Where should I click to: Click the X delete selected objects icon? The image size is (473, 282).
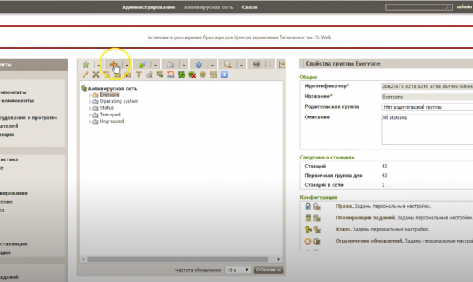coord(96,75)
